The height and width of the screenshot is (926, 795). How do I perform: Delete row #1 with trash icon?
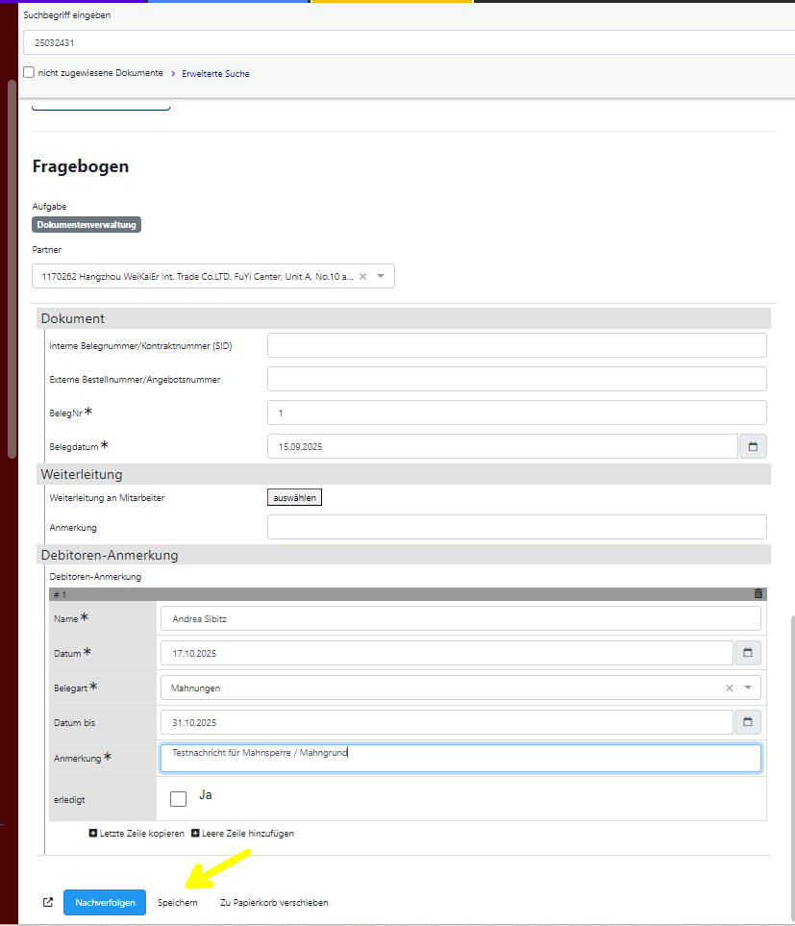(758, 594)
